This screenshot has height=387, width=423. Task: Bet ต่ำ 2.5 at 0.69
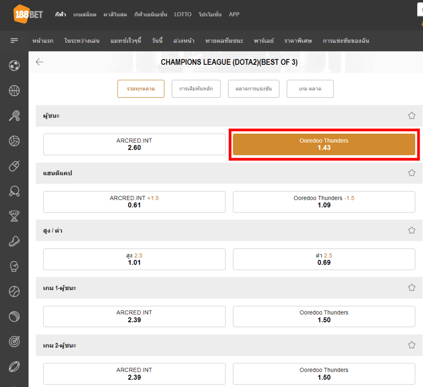pos(324,259)
